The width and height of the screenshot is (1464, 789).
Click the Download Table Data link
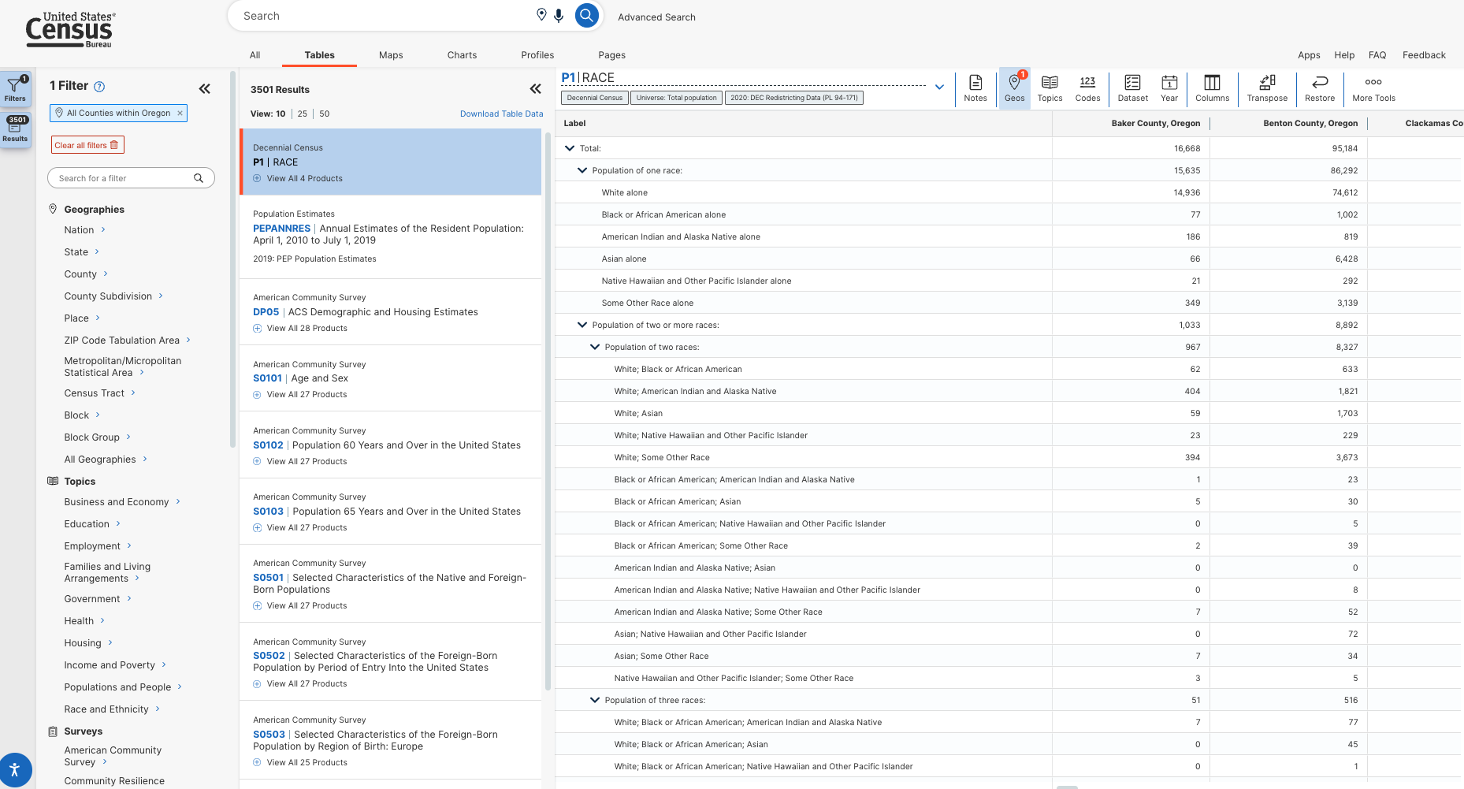point(501,114)
